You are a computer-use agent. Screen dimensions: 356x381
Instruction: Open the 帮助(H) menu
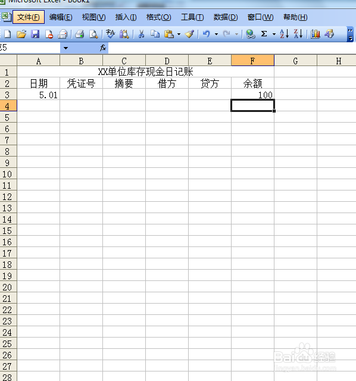click(x=295, y=17)
